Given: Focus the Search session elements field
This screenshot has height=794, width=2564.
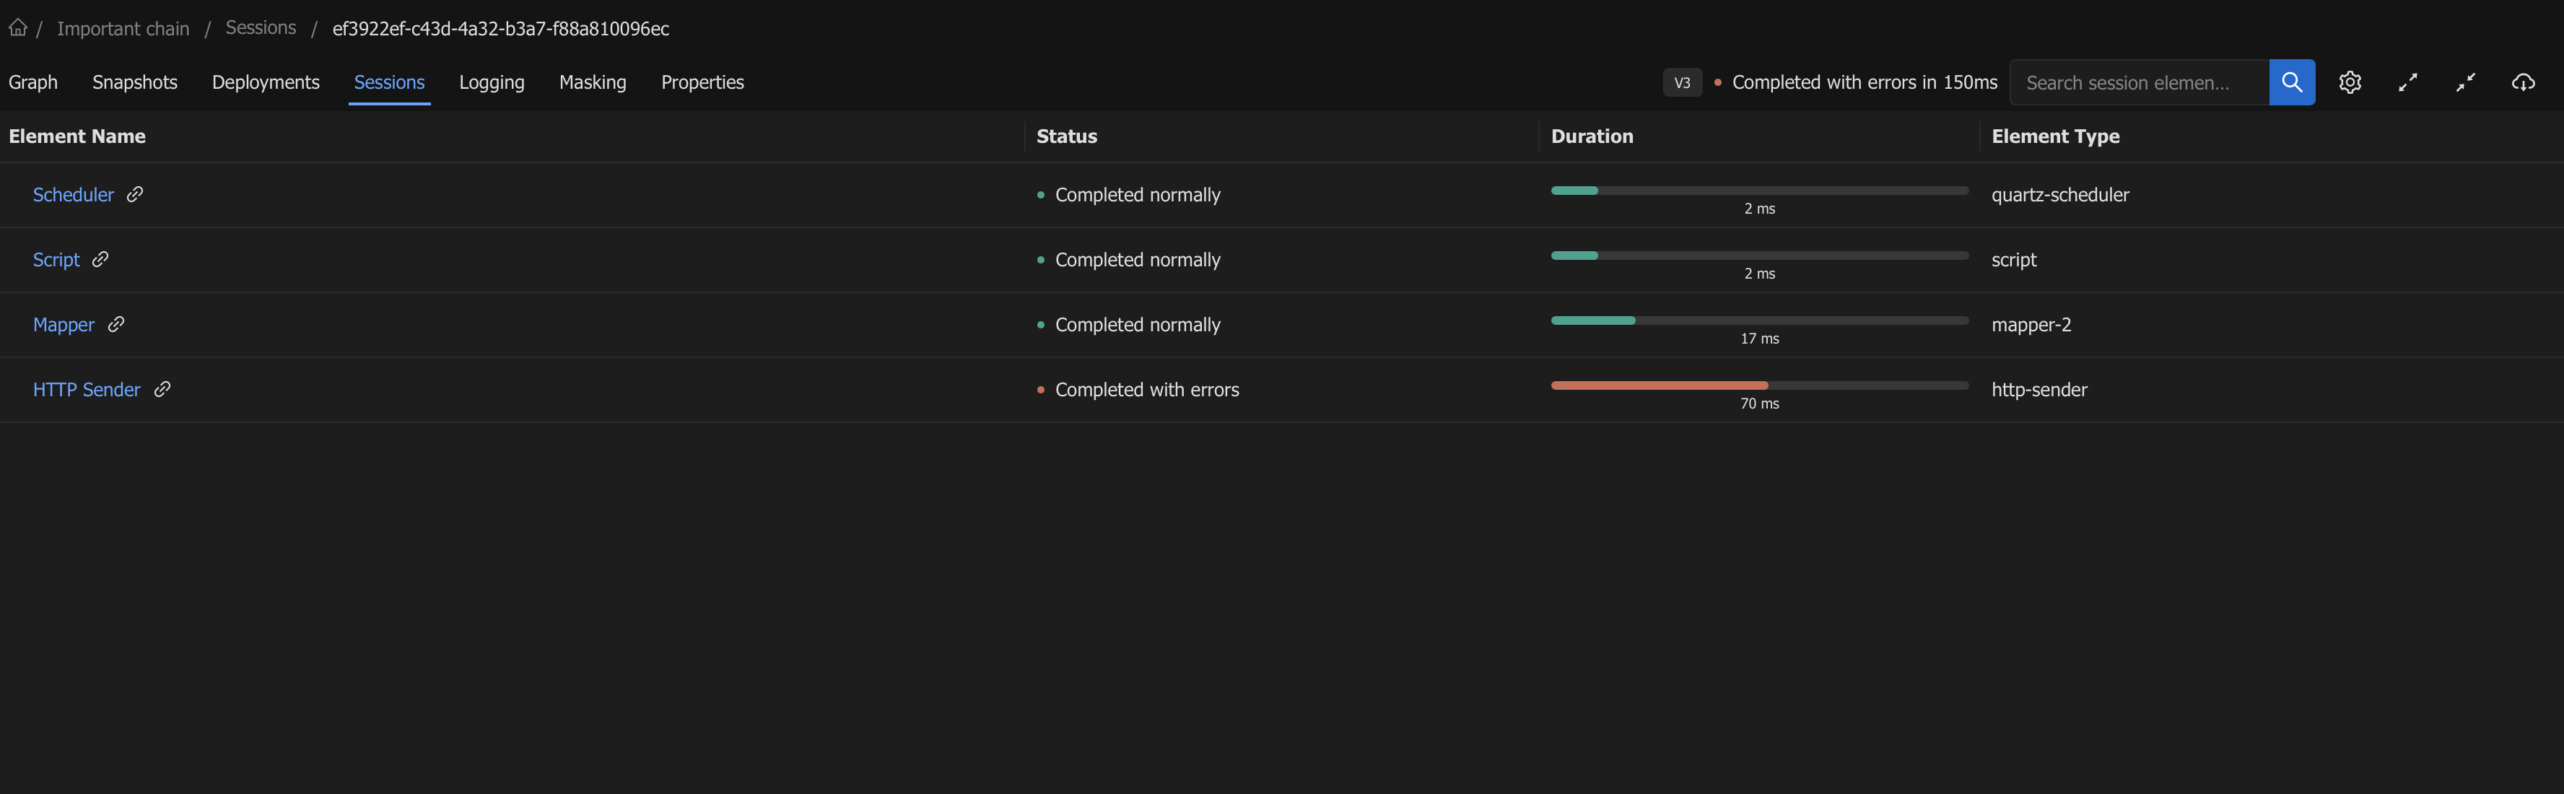Looking at the screenshot, I should pyautogui.click(x=2139, y=82).
